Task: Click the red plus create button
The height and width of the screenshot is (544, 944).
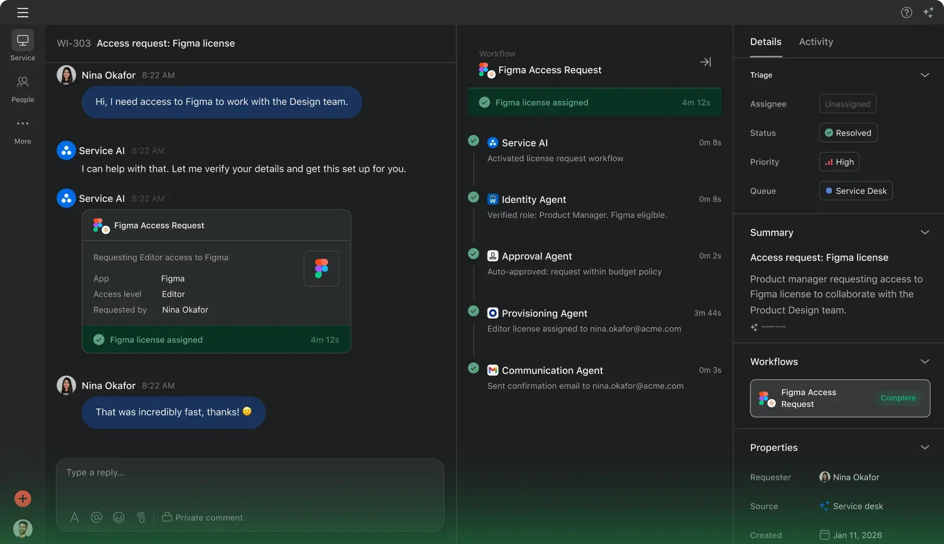Action: [x=23, y=498]
